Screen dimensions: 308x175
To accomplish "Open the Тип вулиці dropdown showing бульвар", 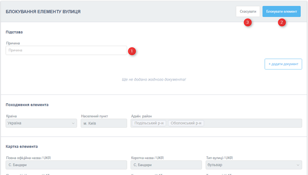I will click(254, 165).
